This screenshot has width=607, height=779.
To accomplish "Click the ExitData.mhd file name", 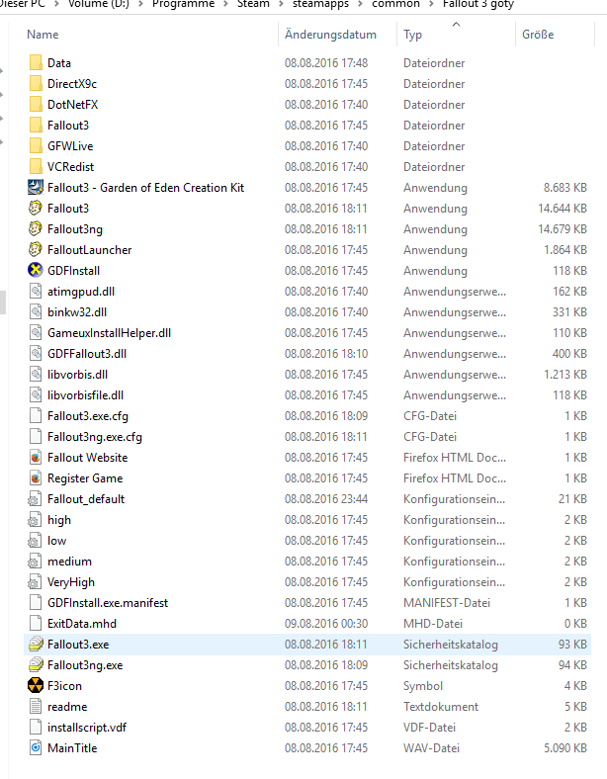I will point(82,624).
